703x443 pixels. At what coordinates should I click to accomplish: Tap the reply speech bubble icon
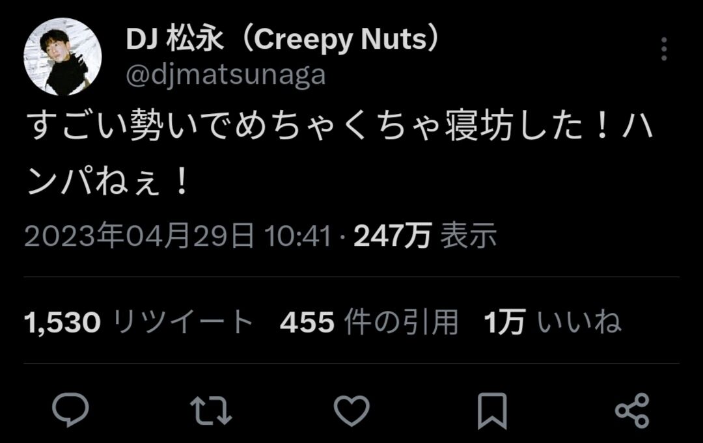coord(70,409)
